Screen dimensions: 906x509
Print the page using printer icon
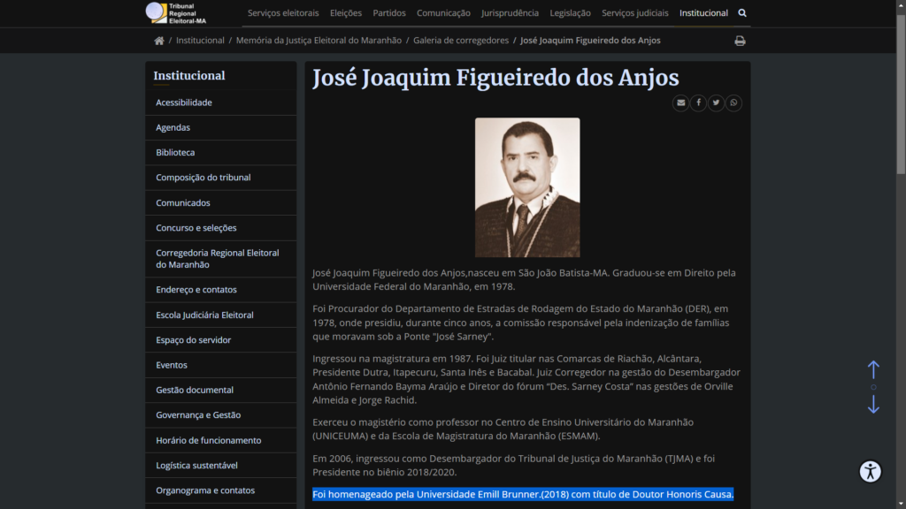[x=740, y=41]
